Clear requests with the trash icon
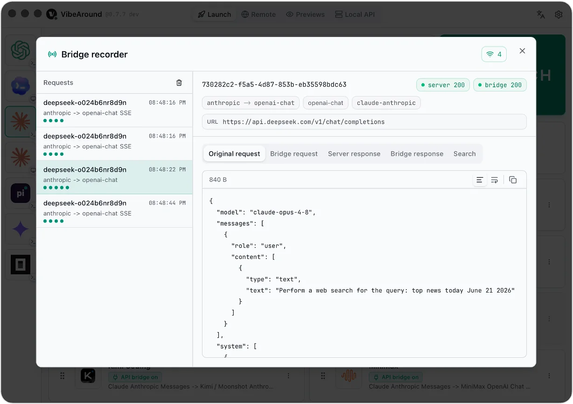The width and height of the screenshot is (573, 404). (179, 83)
